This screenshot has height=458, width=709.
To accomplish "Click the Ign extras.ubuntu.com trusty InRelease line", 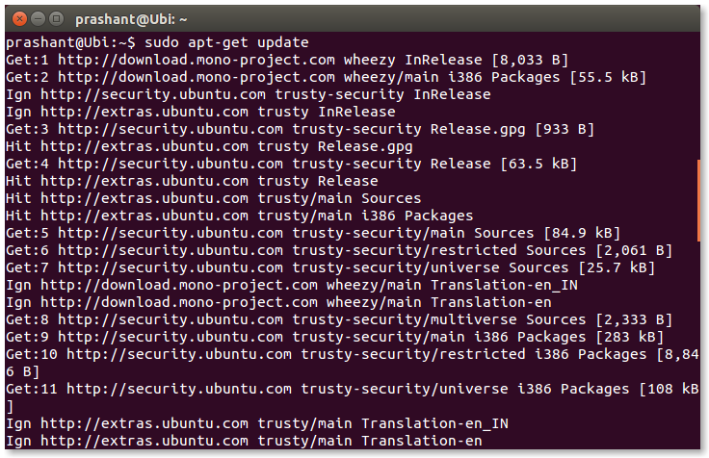I will pos(200,112).
